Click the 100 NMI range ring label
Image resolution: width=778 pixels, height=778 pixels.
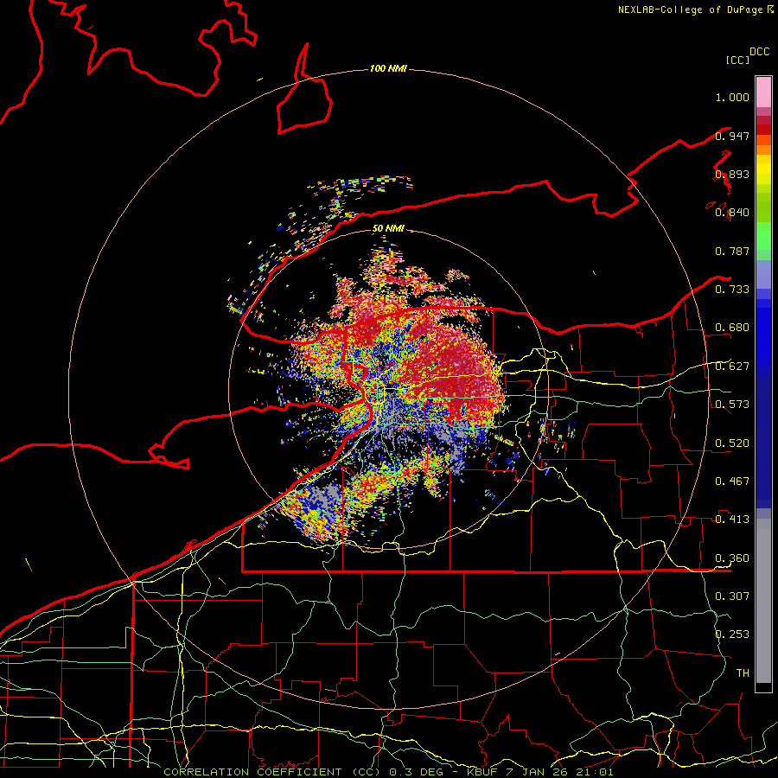(x=388, y=68)
